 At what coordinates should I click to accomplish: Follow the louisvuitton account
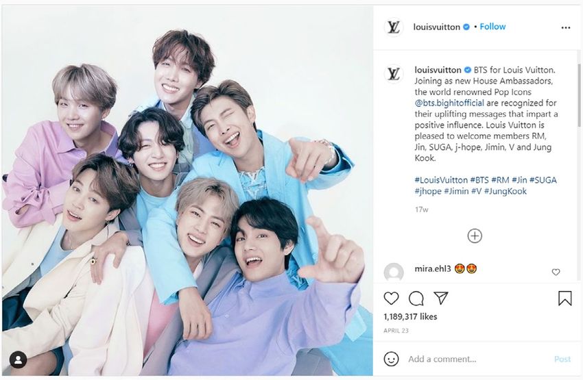point(492,27)
